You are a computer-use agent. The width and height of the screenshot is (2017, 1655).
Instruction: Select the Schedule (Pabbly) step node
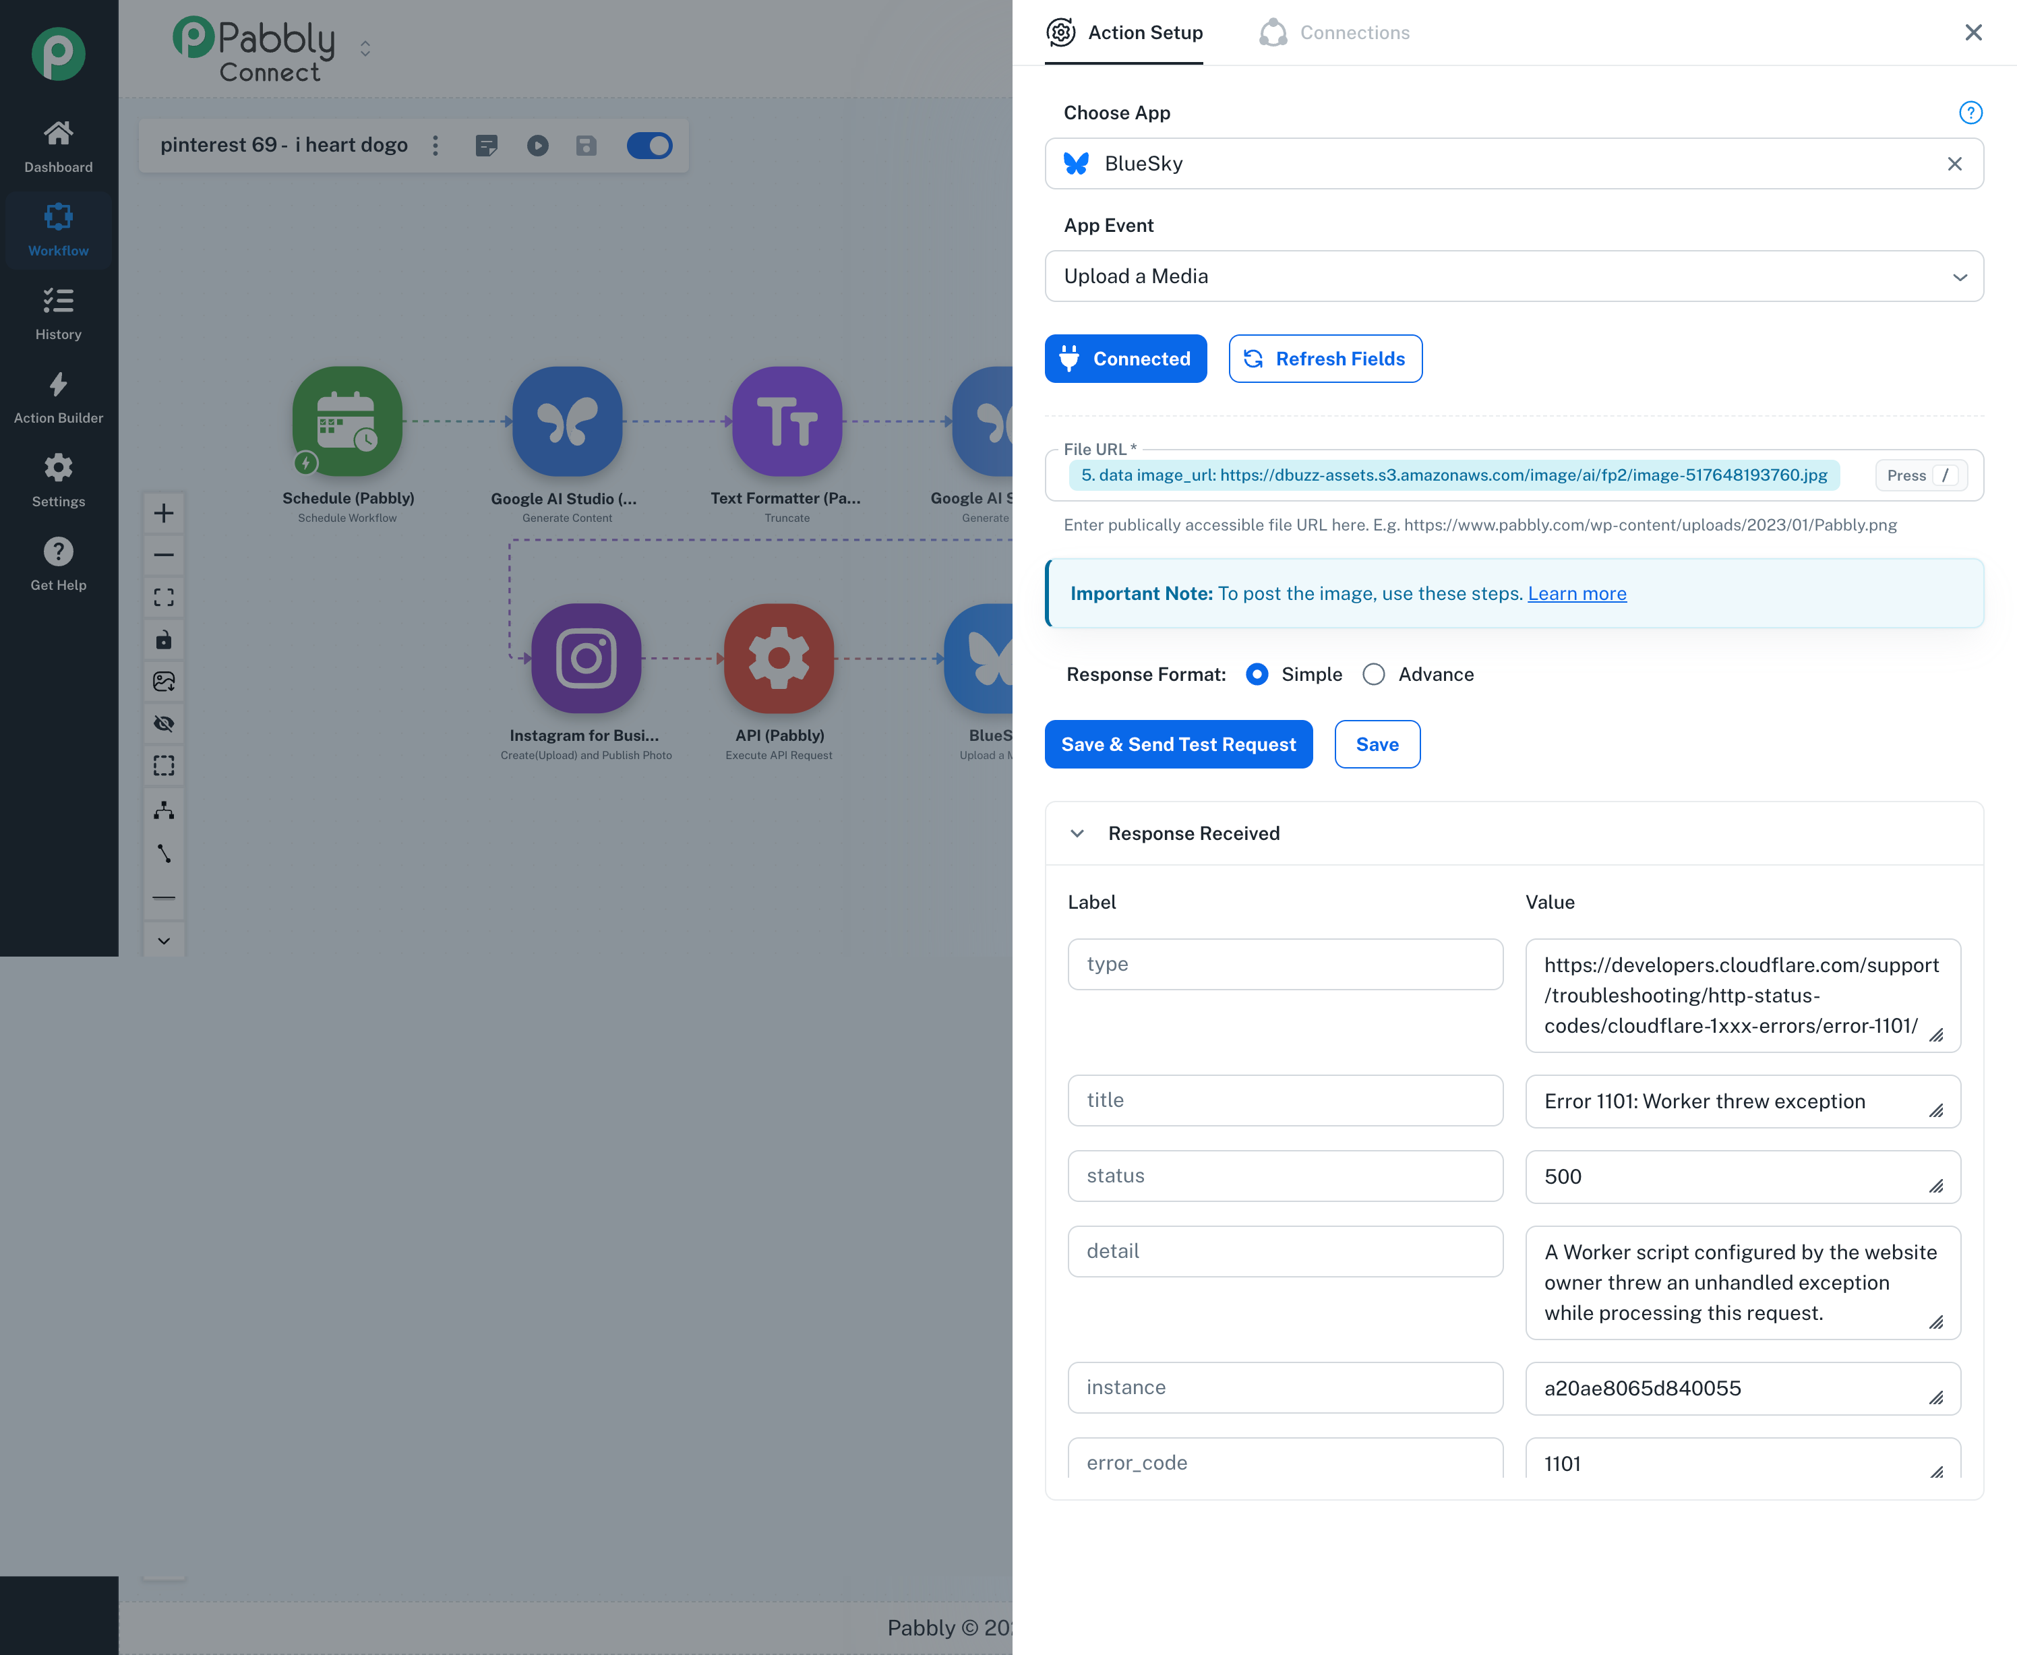[x=347, y=421]
